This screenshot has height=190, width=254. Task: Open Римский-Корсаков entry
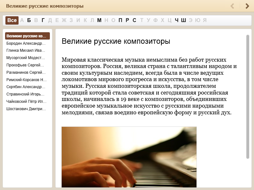coord(27,80)
